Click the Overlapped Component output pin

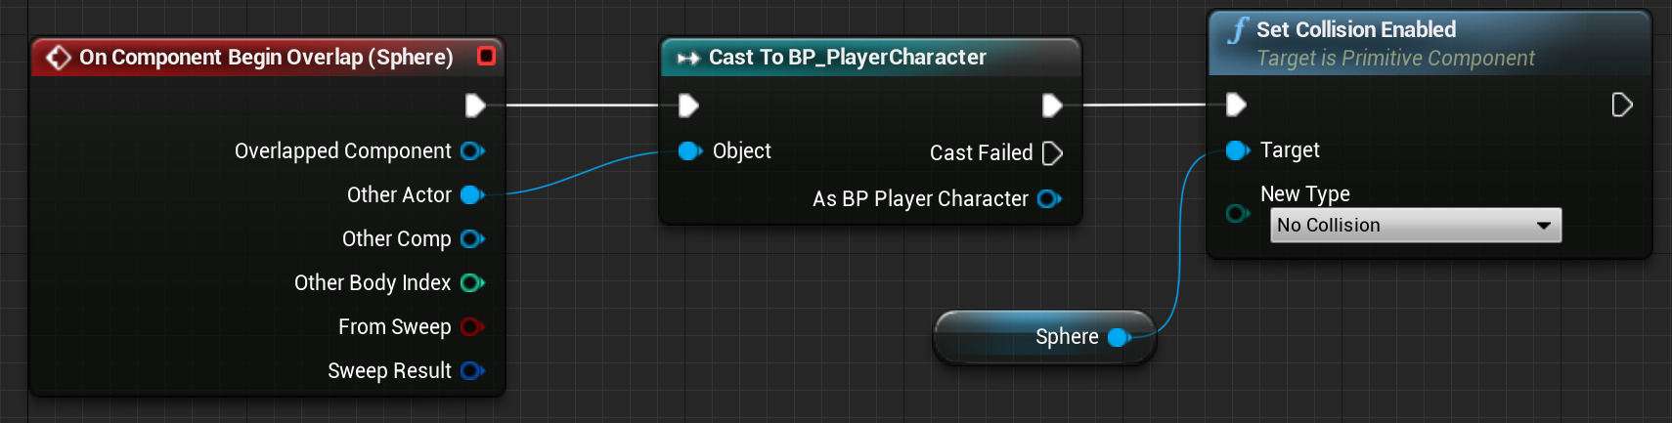(472, 151)
